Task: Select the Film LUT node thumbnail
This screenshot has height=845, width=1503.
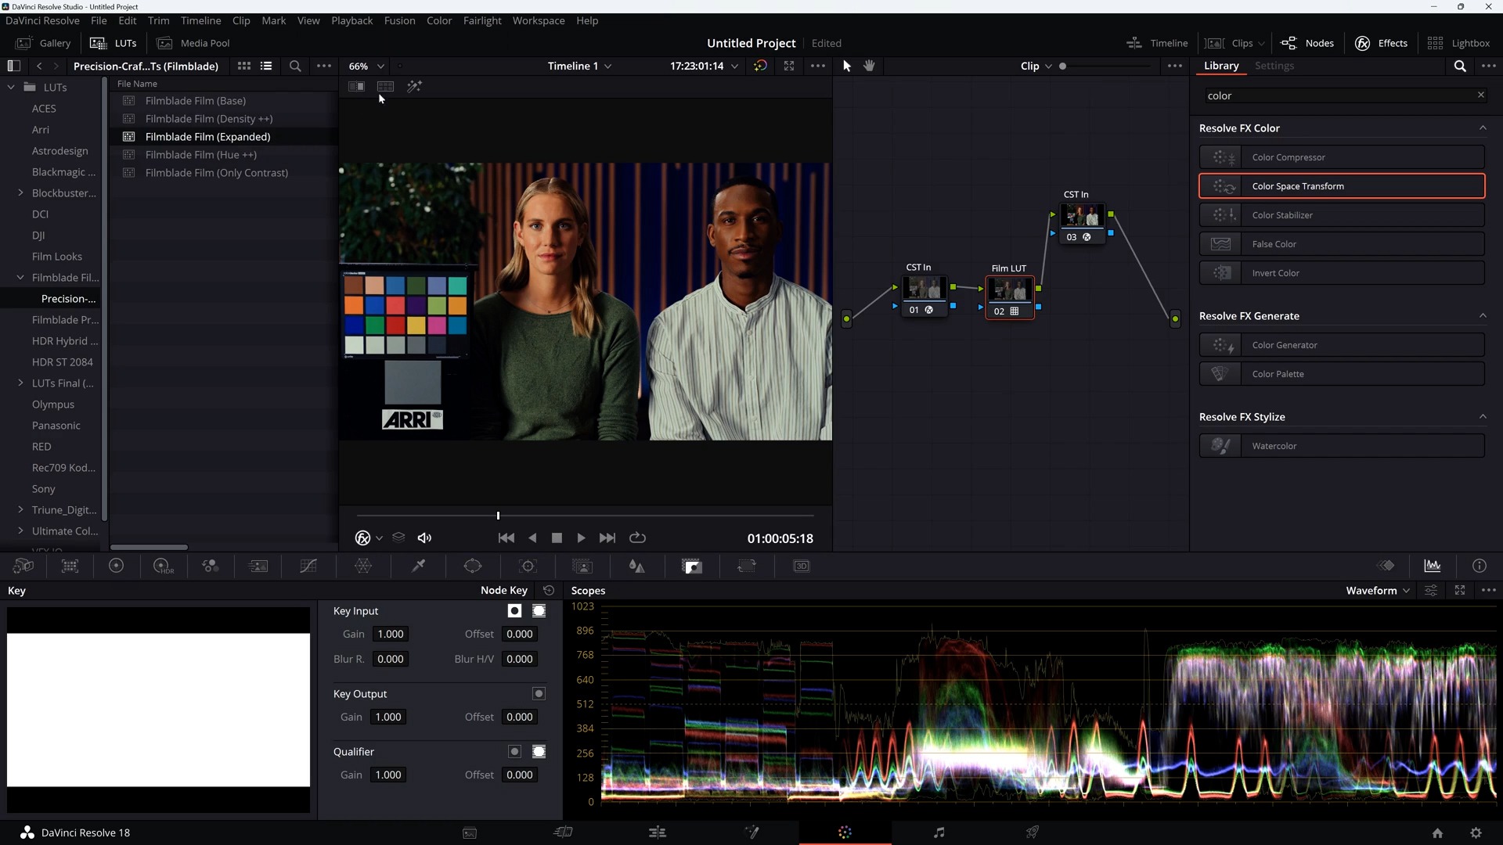Action: tap(1009, 290)
